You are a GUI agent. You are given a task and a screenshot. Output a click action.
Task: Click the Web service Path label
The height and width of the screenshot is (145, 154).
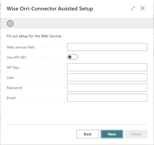(x=21, y=47)
